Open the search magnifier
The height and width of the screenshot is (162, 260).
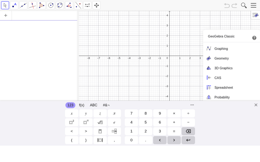[x=244, y=5]
